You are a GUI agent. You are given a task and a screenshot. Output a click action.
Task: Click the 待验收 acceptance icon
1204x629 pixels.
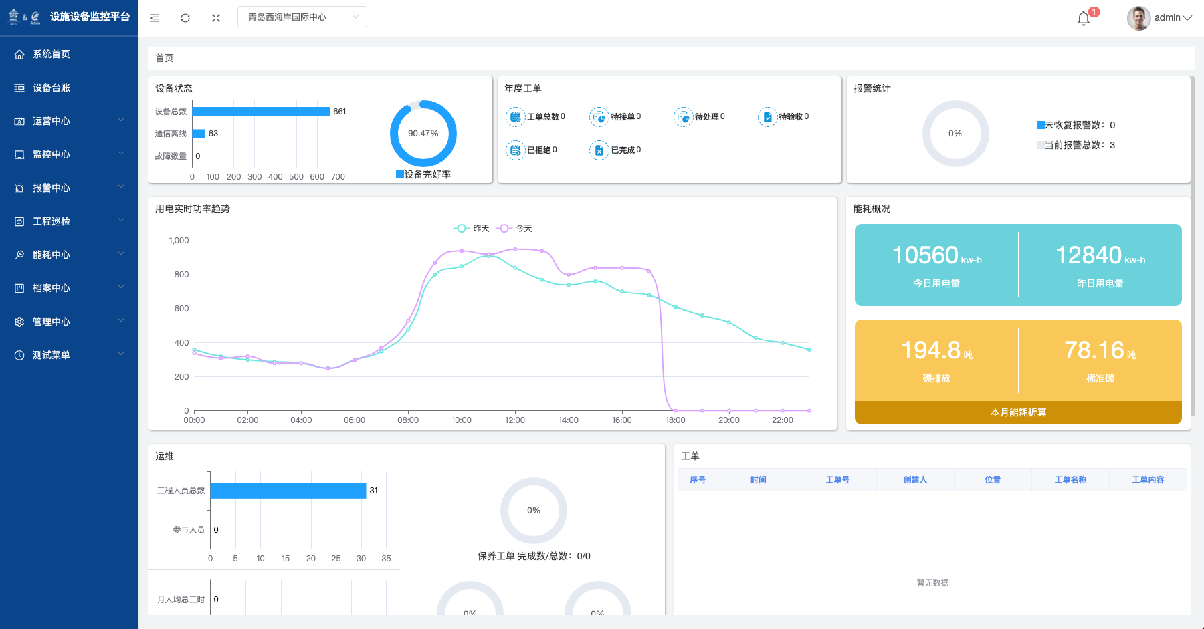767,117
